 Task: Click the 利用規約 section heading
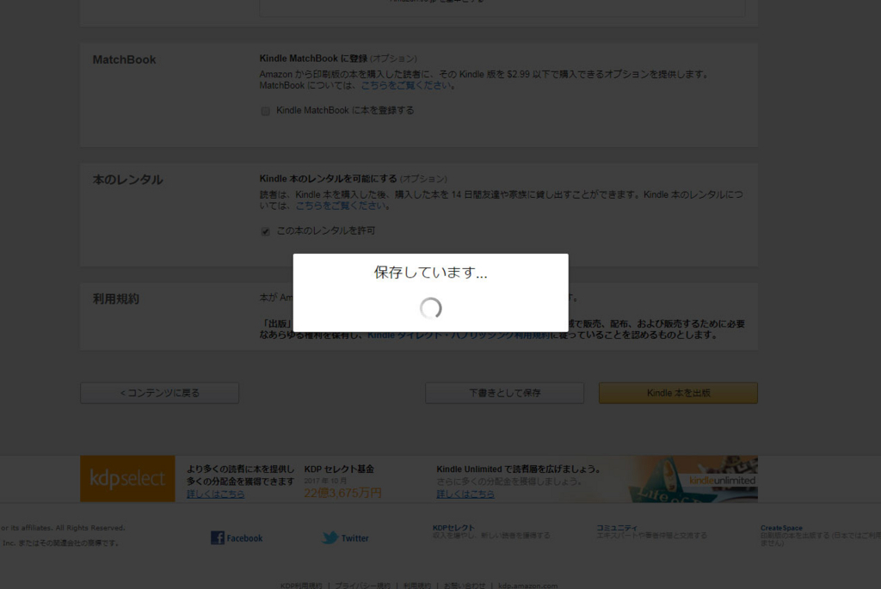coord(116,299)
